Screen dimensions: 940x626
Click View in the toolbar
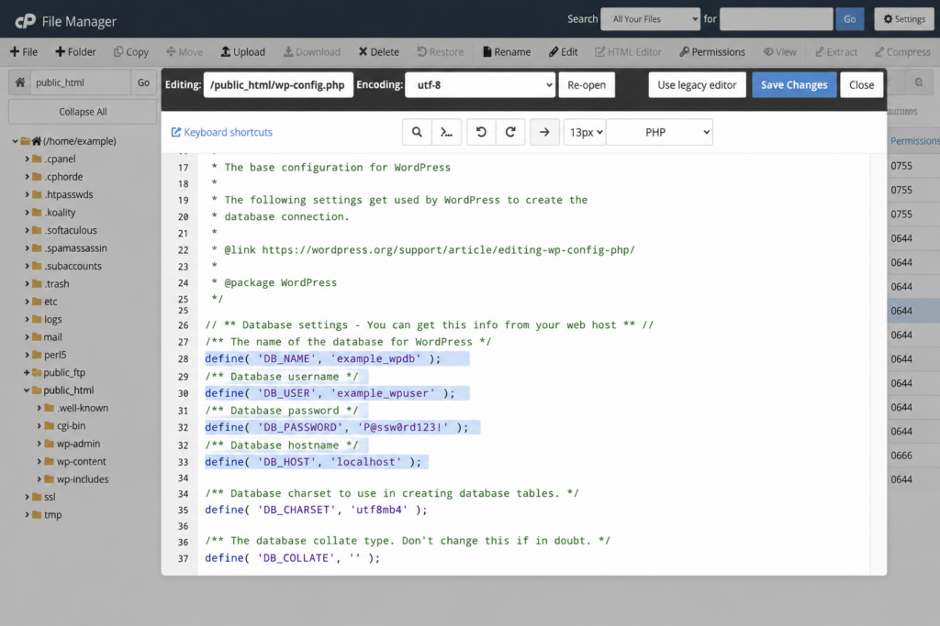(779, 52)
